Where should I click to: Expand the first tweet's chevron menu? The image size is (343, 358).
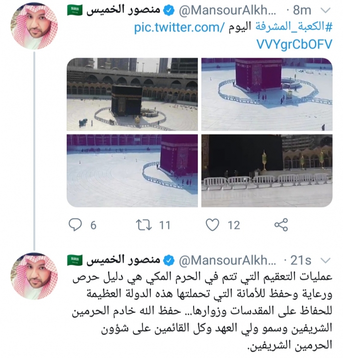coord(326,10)
